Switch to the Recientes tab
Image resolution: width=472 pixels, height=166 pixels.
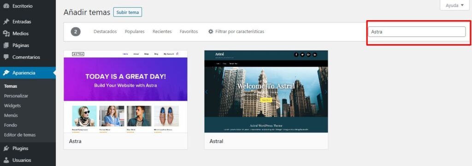click(162, 32)
